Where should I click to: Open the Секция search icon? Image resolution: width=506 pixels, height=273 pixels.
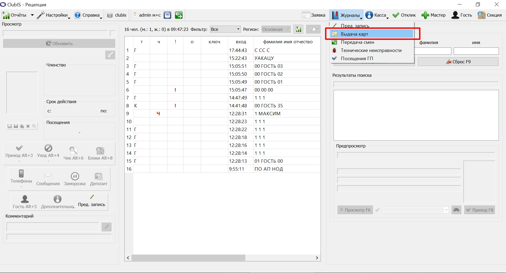[481, 15]
